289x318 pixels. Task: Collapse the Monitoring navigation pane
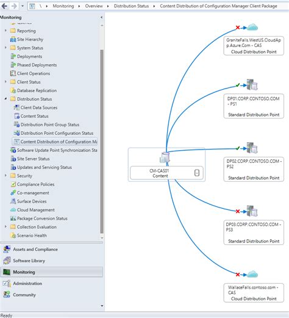(x=101, y=18)
